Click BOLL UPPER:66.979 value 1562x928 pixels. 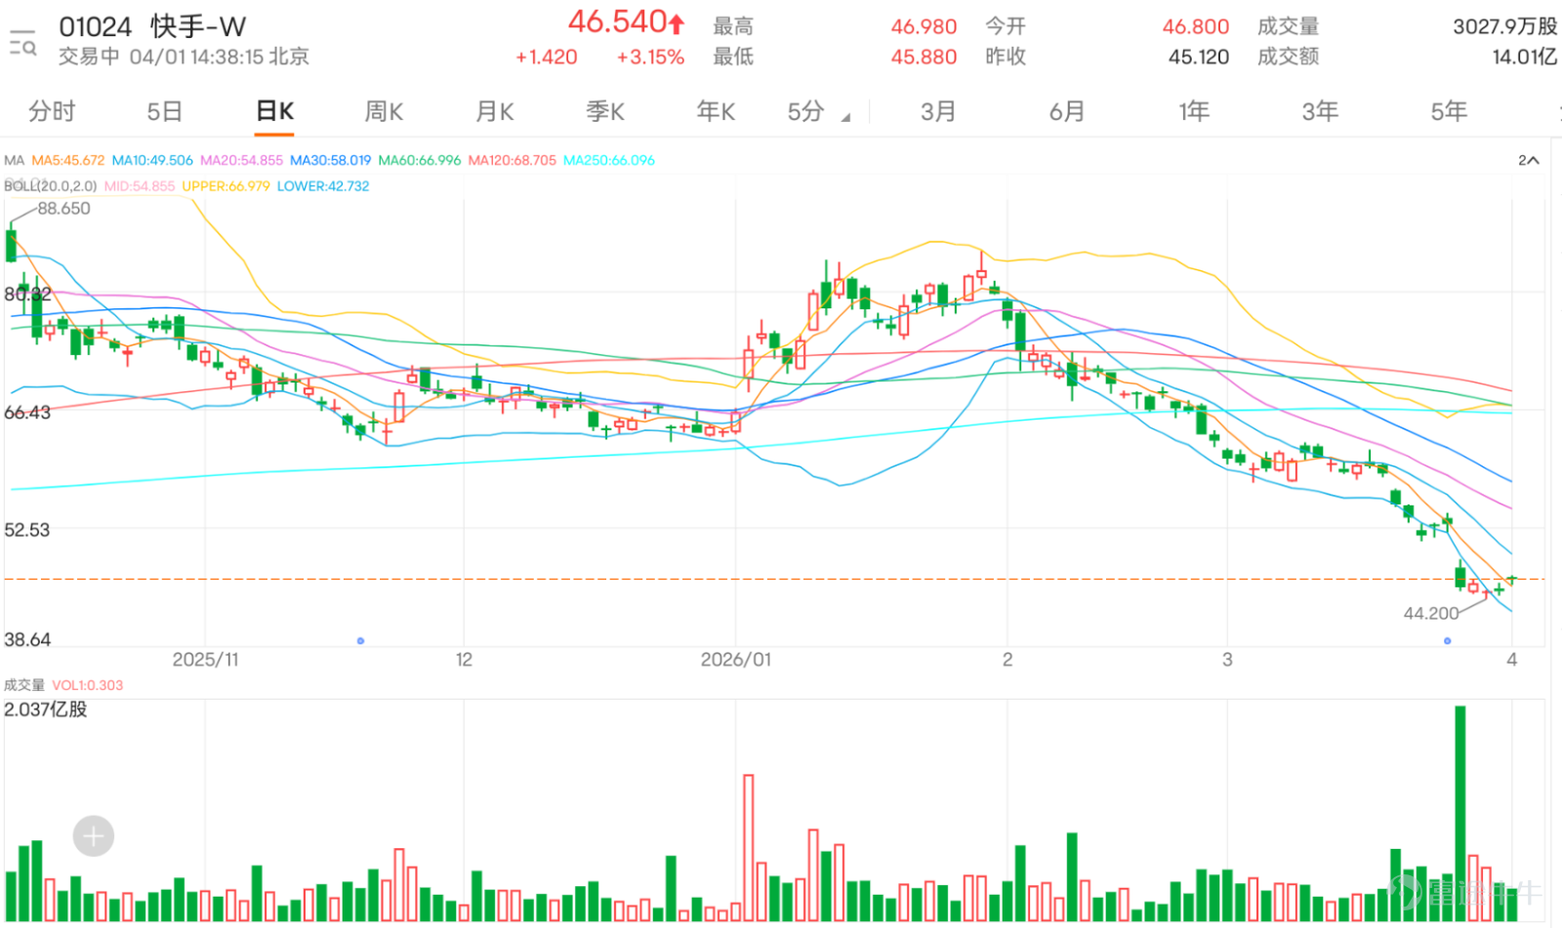[226, 185]
